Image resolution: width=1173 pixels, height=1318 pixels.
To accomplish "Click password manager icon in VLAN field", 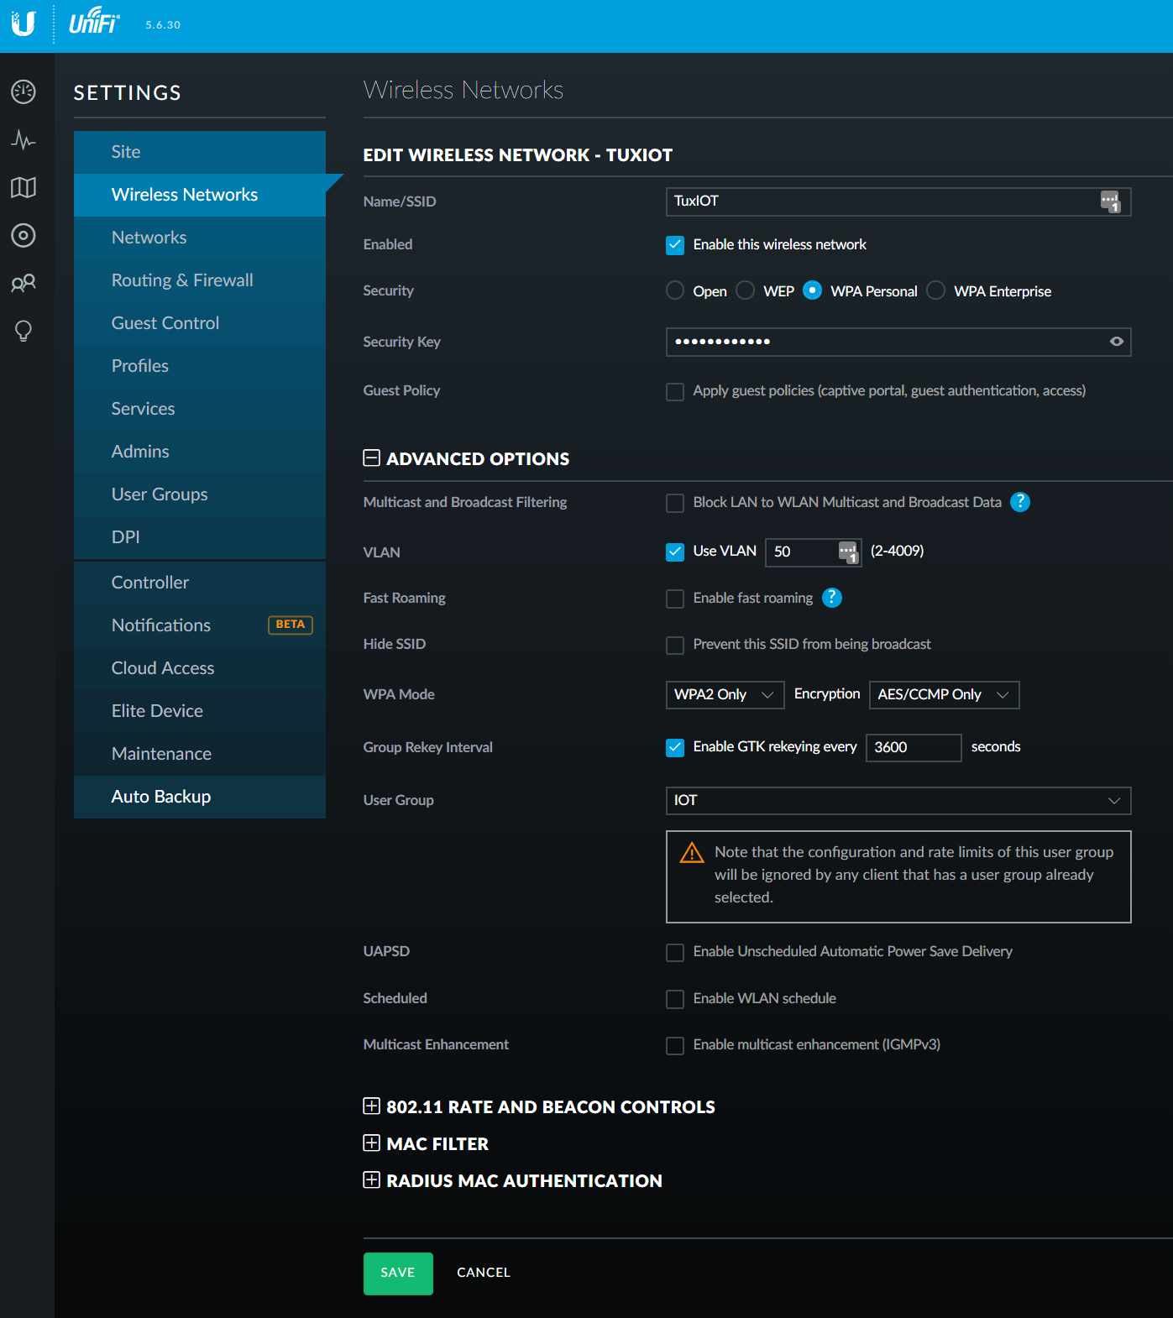I will tap(849, 552).
